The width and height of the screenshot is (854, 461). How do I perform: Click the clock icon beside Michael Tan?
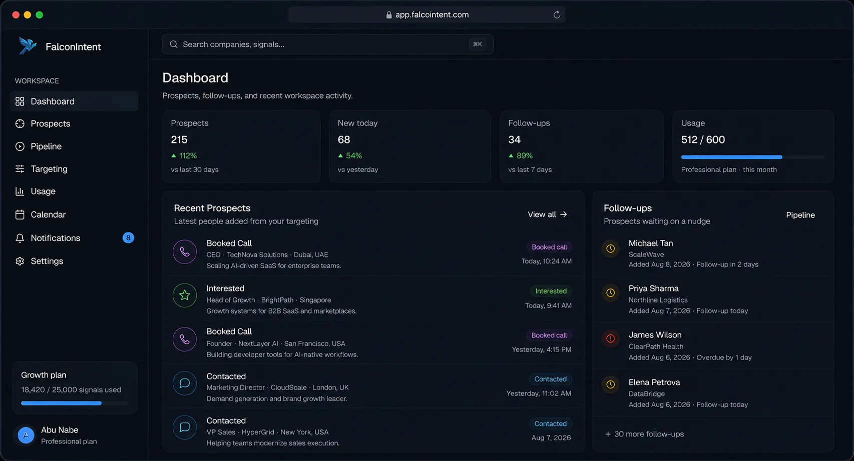point(611,248)
